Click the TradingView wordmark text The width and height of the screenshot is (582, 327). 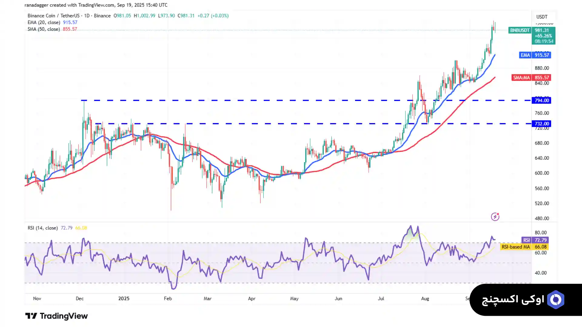[x=64, y=316]
